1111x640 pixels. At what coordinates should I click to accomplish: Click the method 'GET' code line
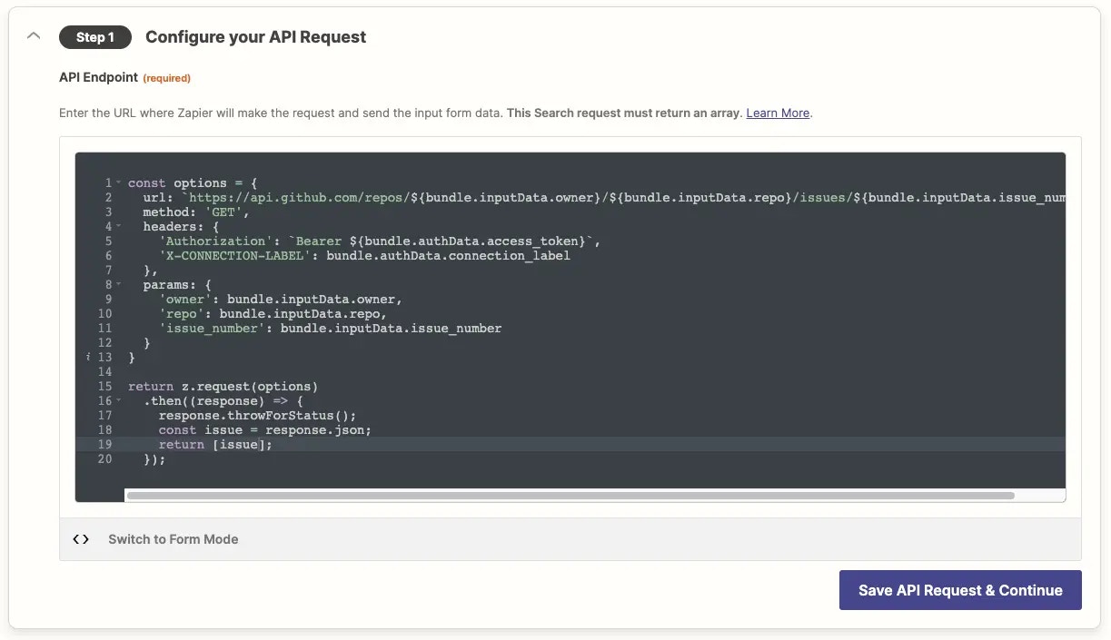pos(196,212)
